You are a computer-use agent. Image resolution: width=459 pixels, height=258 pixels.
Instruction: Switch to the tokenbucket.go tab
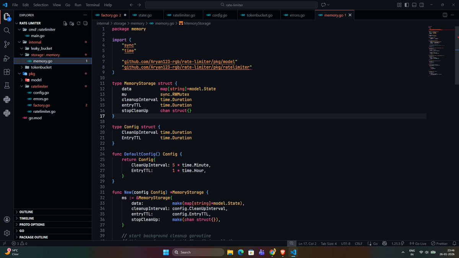click(x=259, y=15)
